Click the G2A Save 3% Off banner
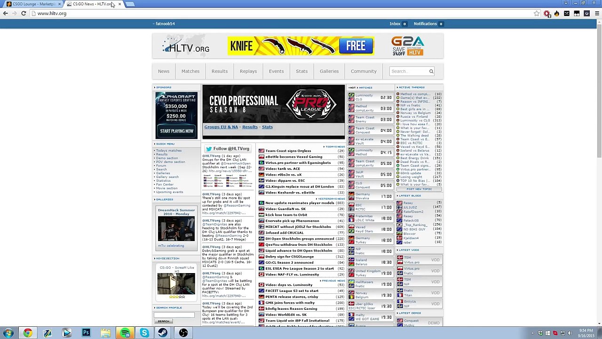Image resolution: width=602 pixels, height=339 pixels. coord(408,46)
